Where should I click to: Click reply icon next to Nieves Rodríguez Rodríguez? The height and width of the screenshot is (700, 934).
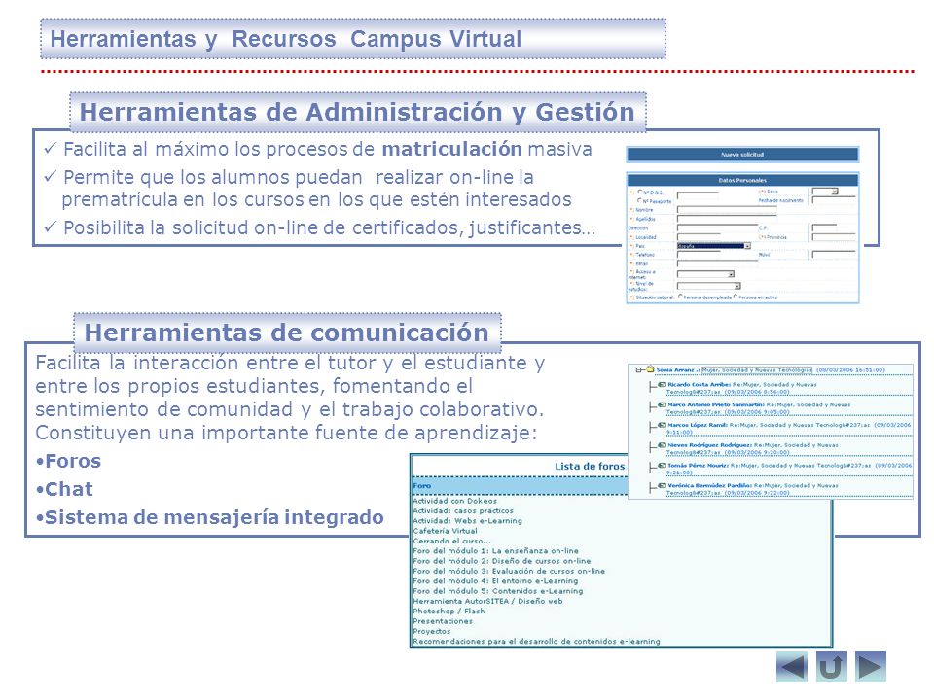click(x=662, y=445)
